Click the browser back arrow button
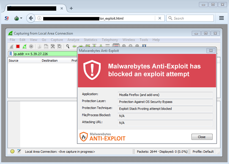The image size is (229, 164). coord(31,18)
